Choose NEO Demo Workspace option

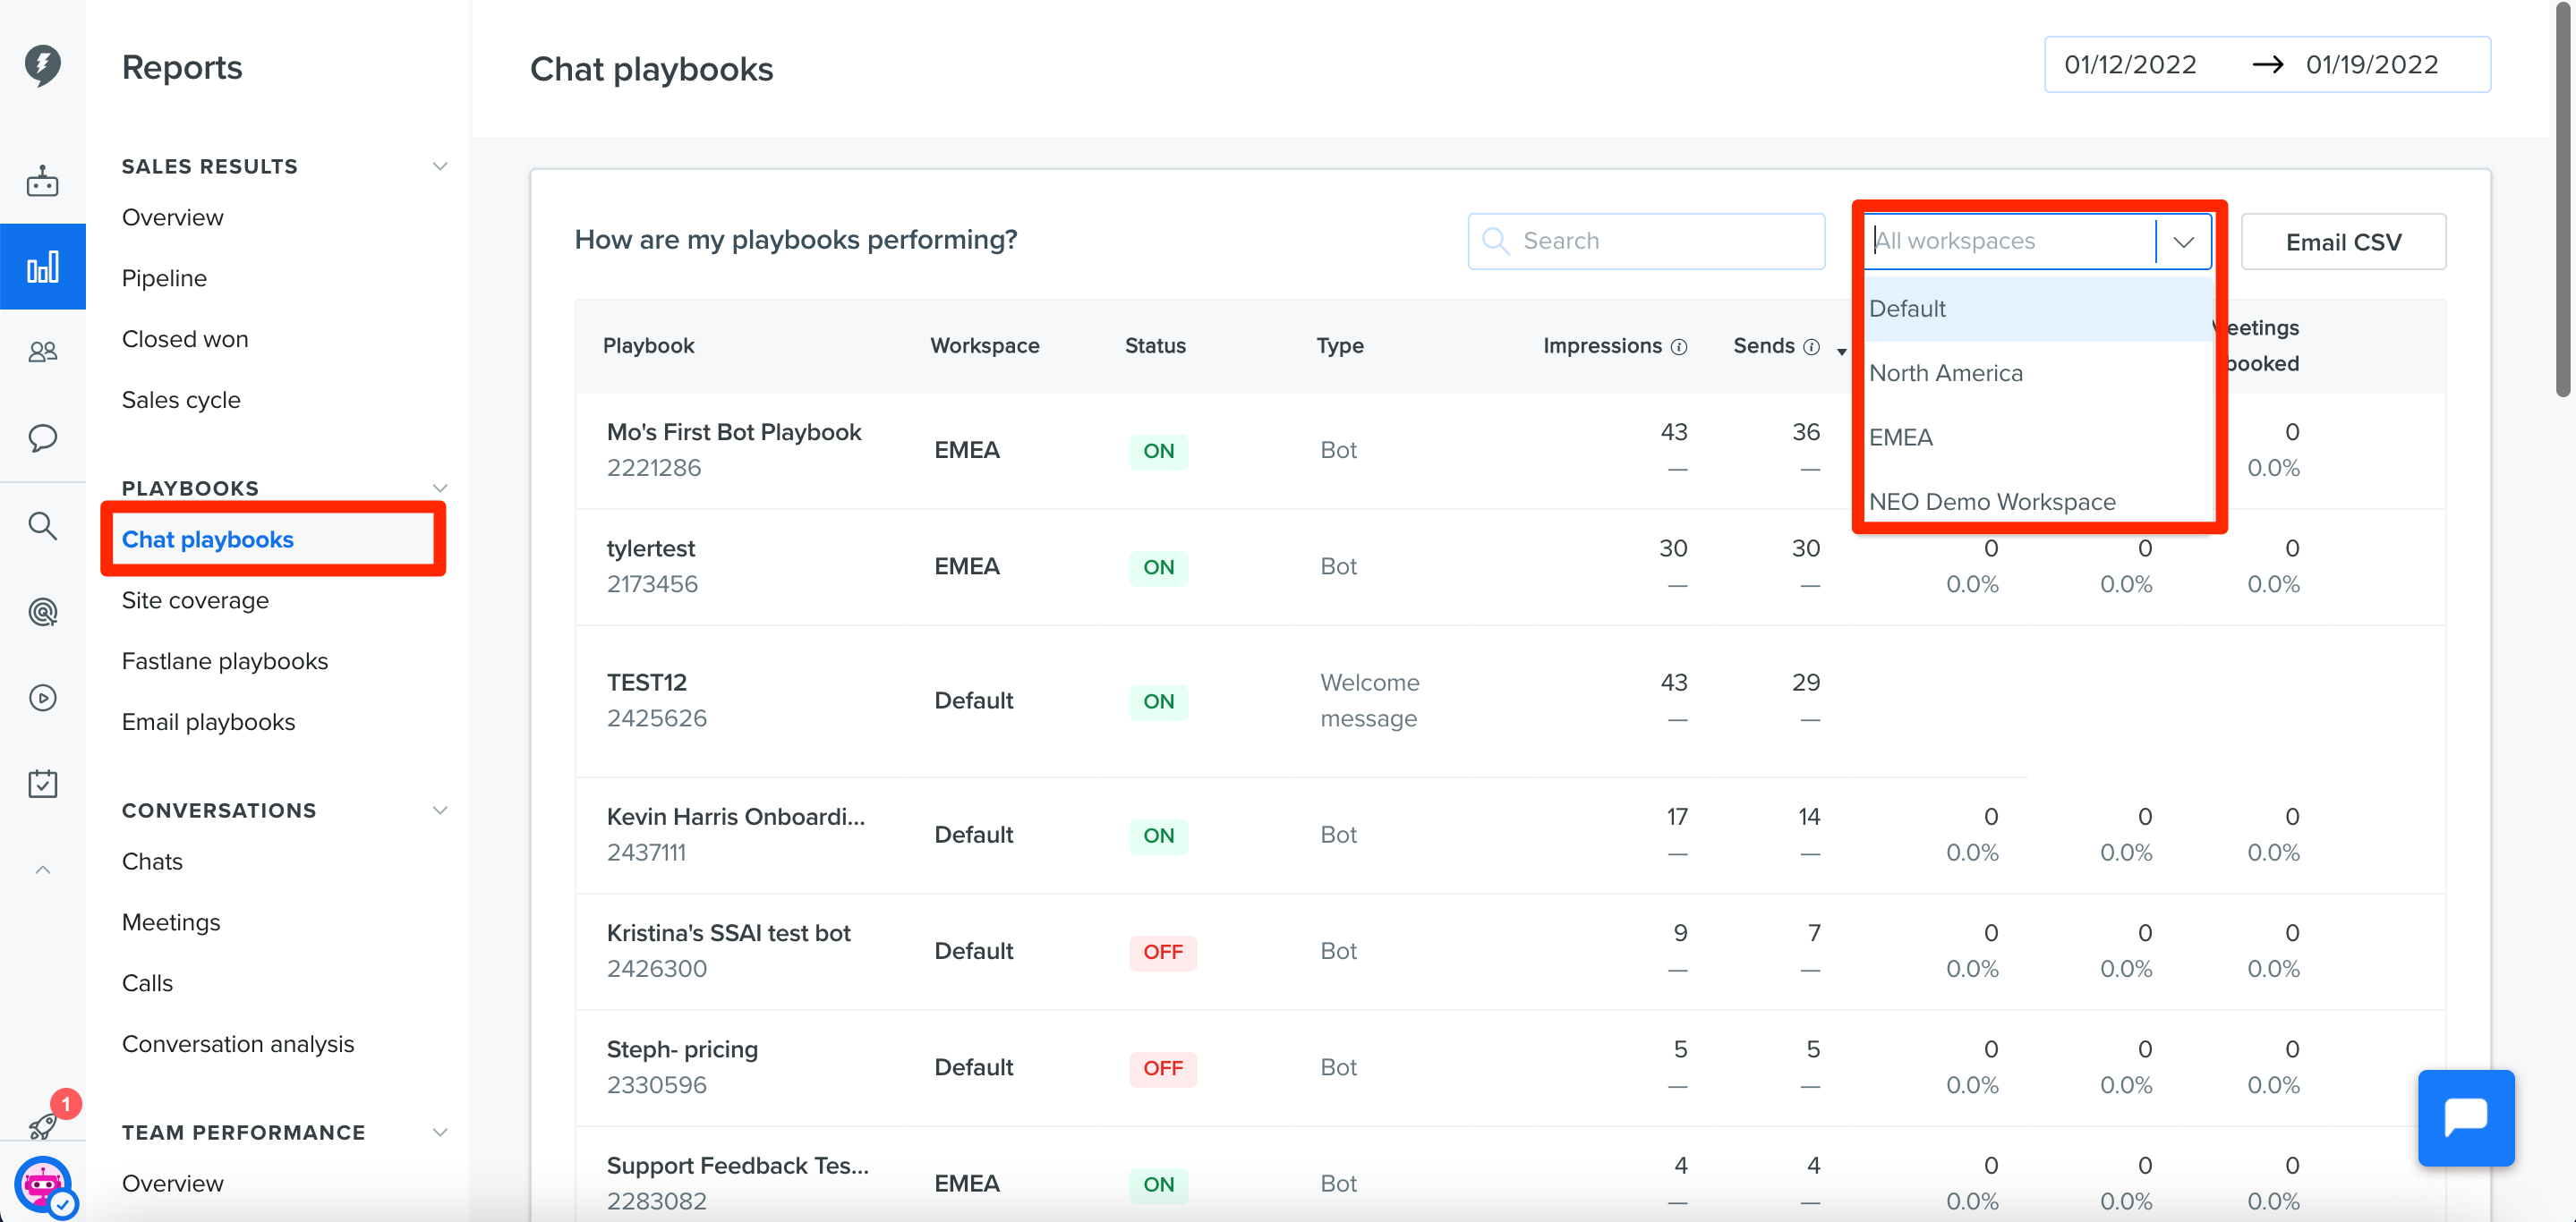2038,502
